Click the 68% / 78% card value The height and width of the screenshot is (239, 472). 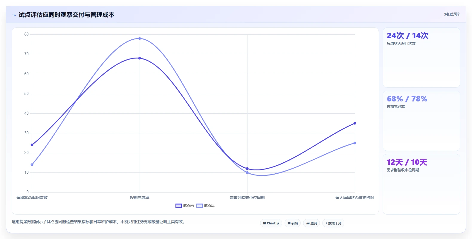(407, 99)
